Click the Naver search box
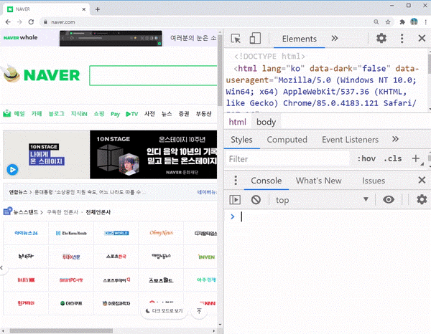This screenshot has width=431, height=334. tap(154, 75)
